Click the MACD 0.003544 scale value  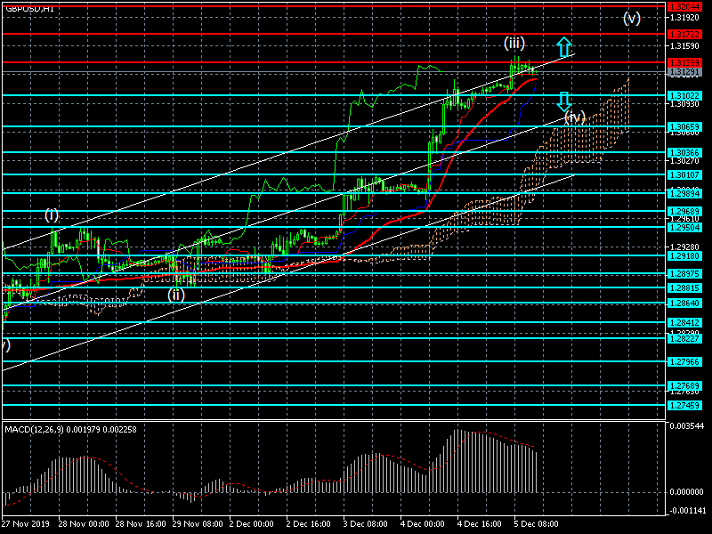click(x=687, y=428)
